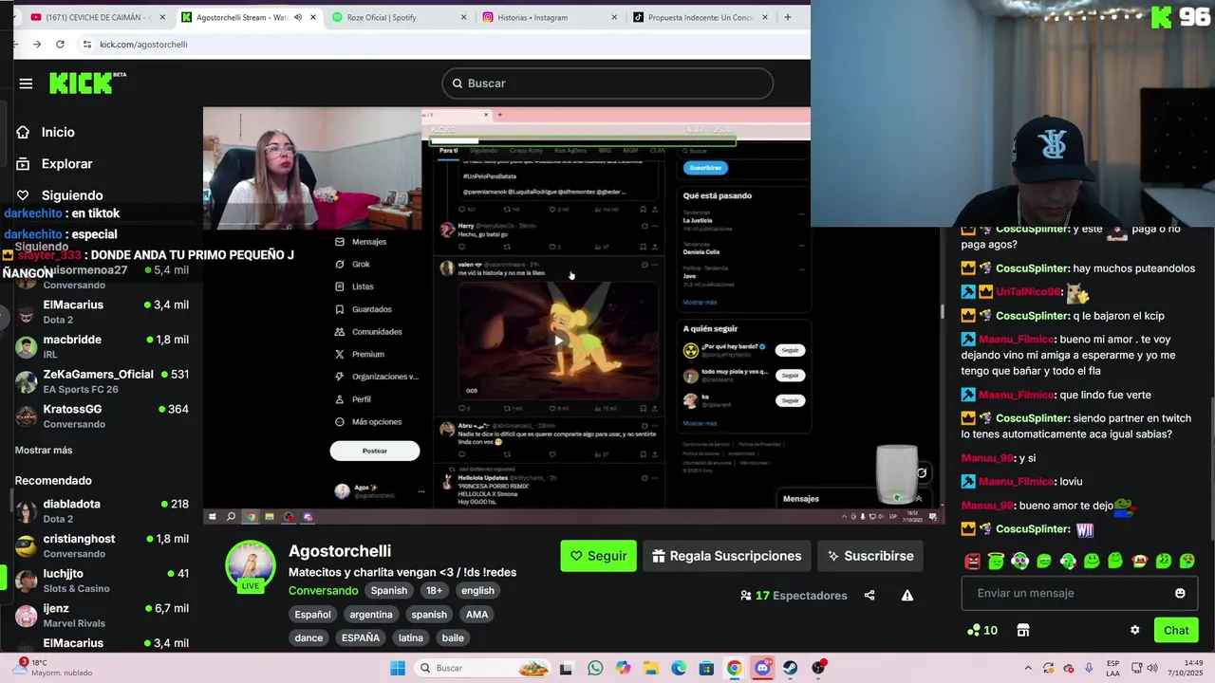Switch to the CEVICHE DE CAIMÁN YouTube tab
This screenshot has height=683, width=1215.
(x=98, y=17)
